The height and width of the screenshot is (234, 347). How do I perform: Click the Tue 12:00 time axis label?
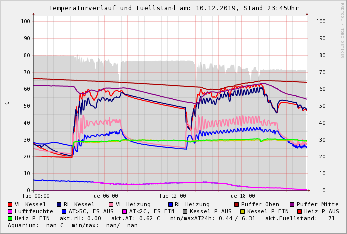[x=173, y=196]
